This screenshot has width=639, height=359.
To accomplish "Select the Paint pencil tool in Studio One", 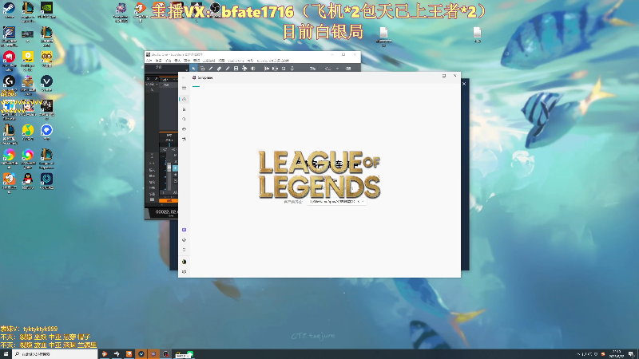I will point(228,69).
